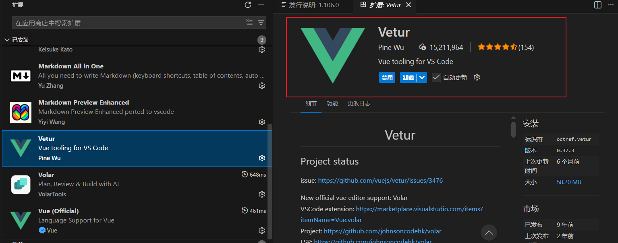Open Vetur gear settings in list
618x243 pixels.
(262, 158)
